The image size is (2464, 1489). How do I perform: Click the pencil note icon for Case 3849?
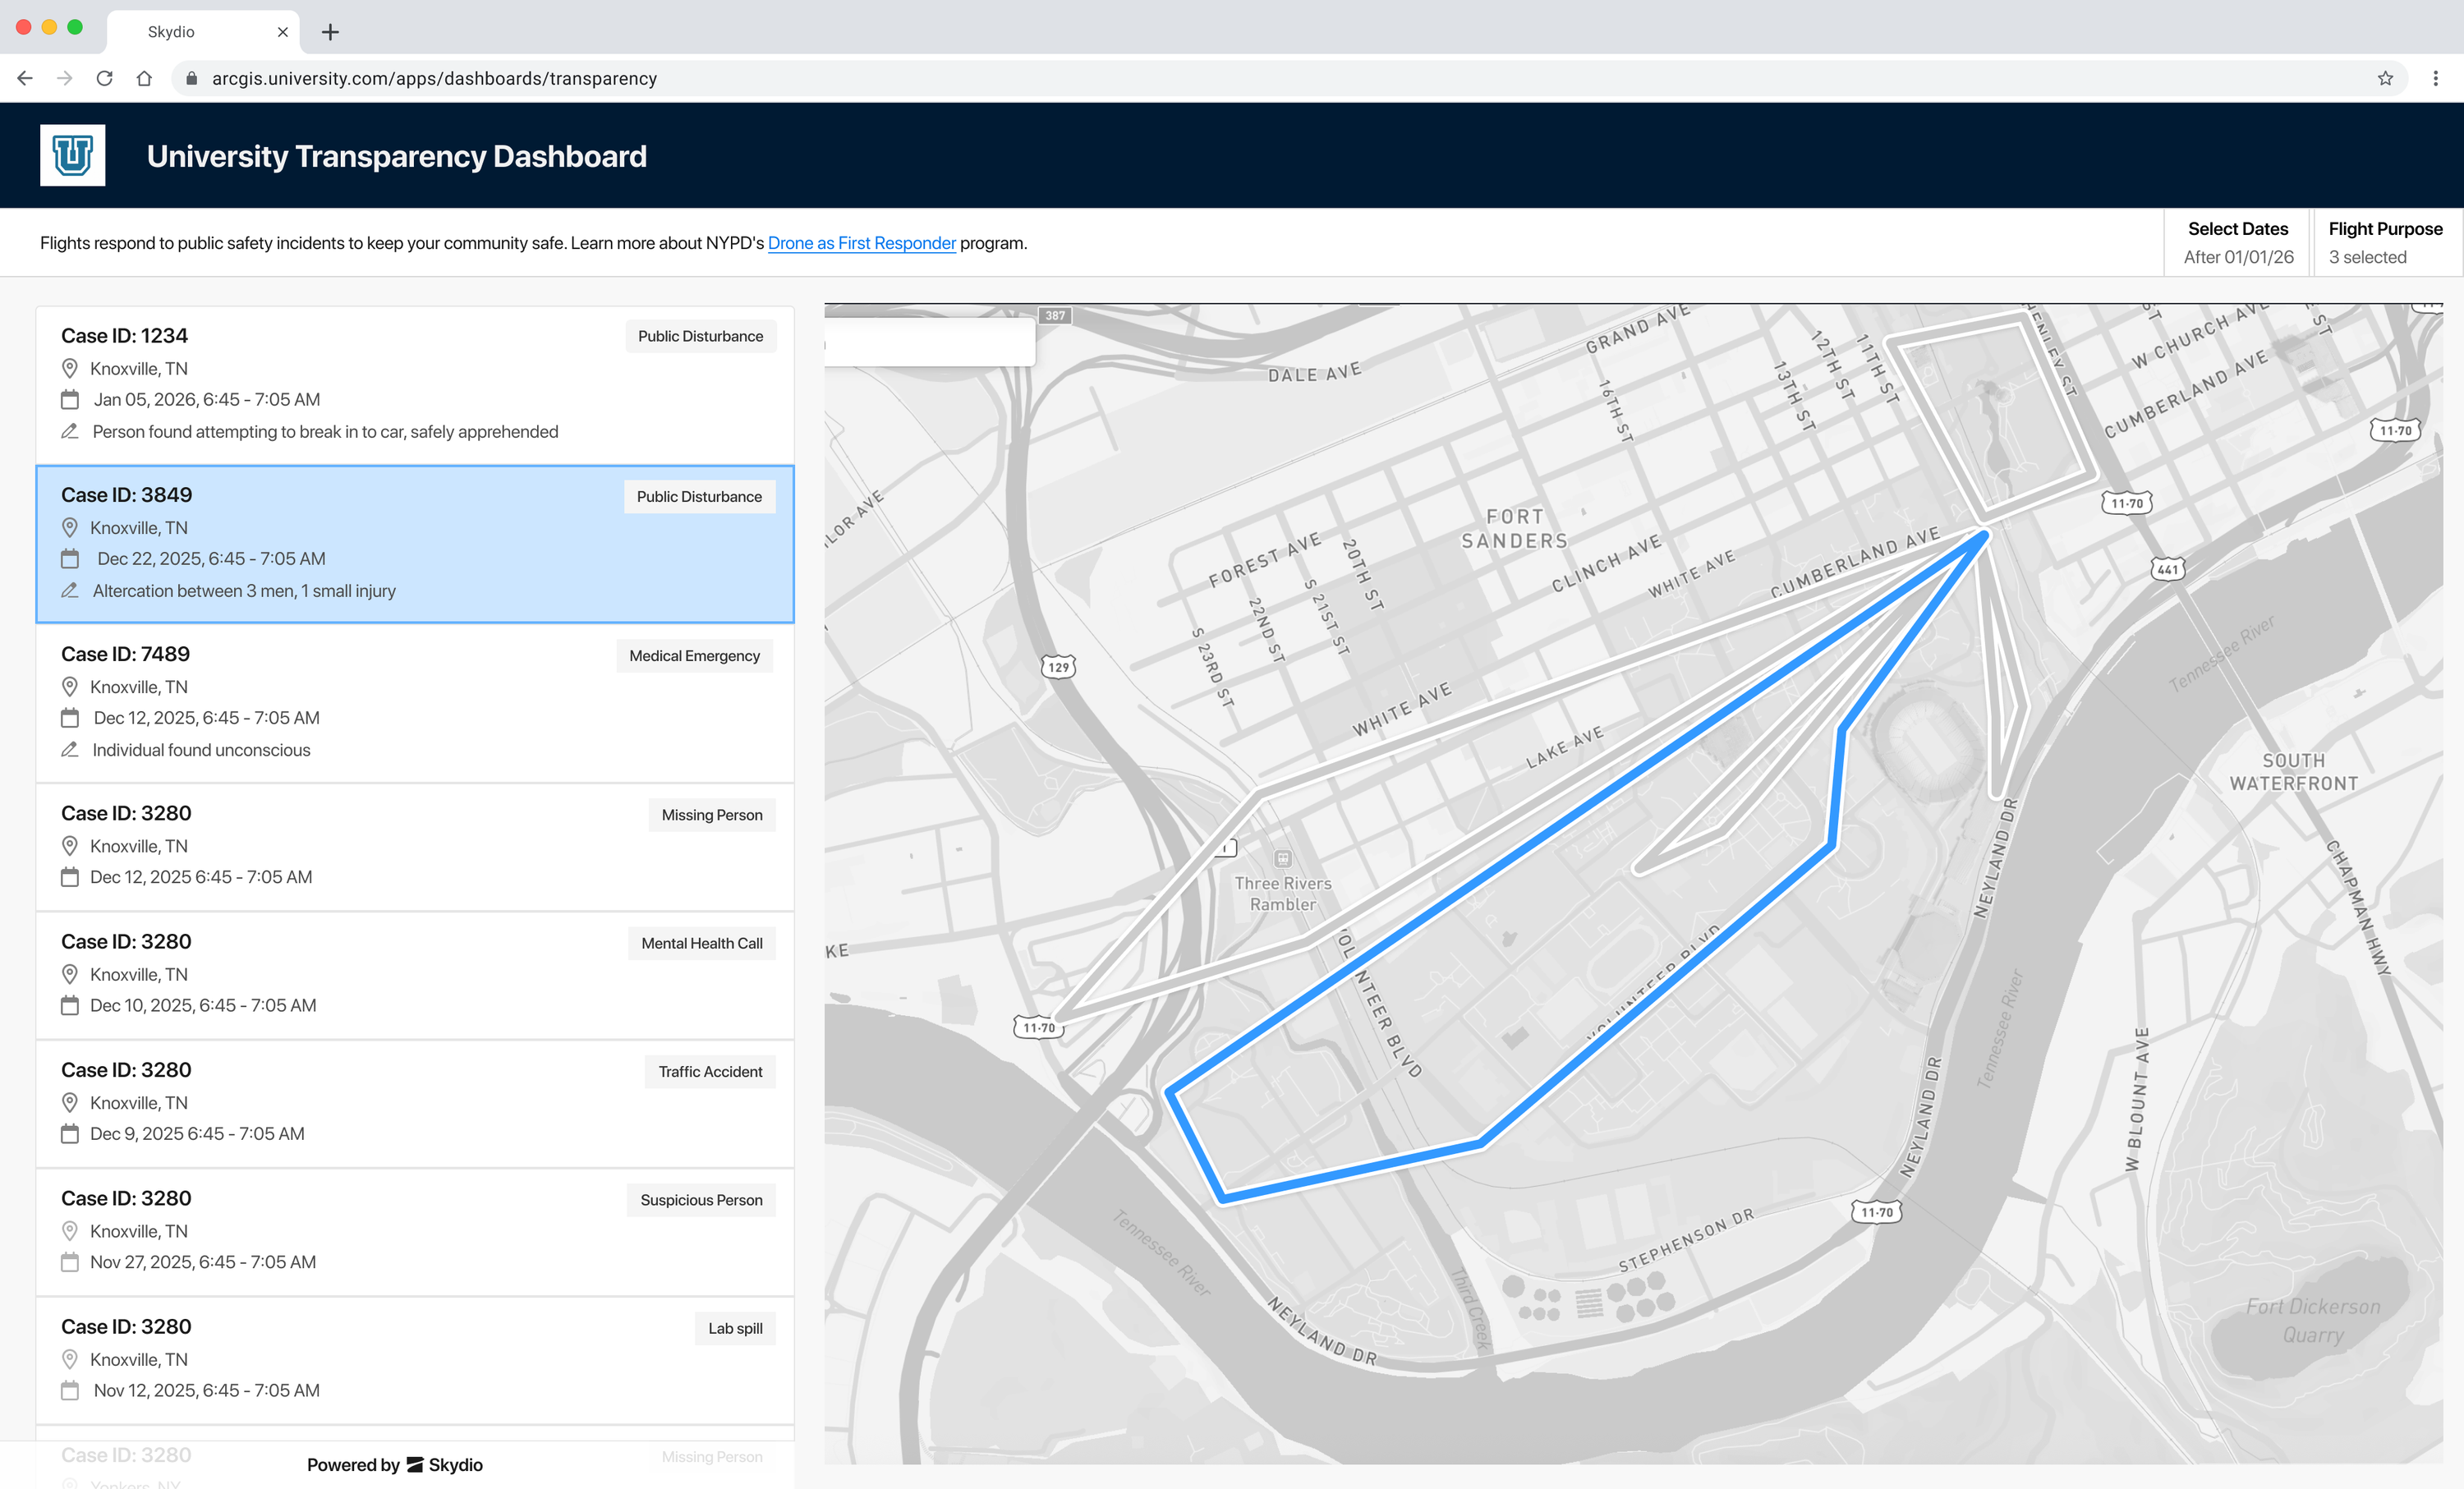click(x=69, y=591)
